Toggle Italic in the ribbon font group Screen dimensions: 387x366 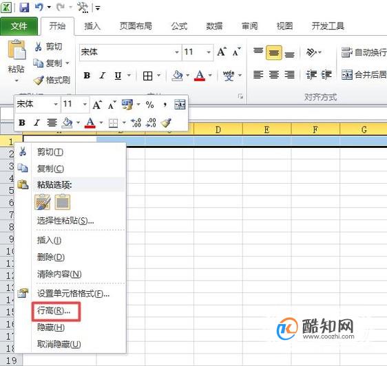point(103,76)
